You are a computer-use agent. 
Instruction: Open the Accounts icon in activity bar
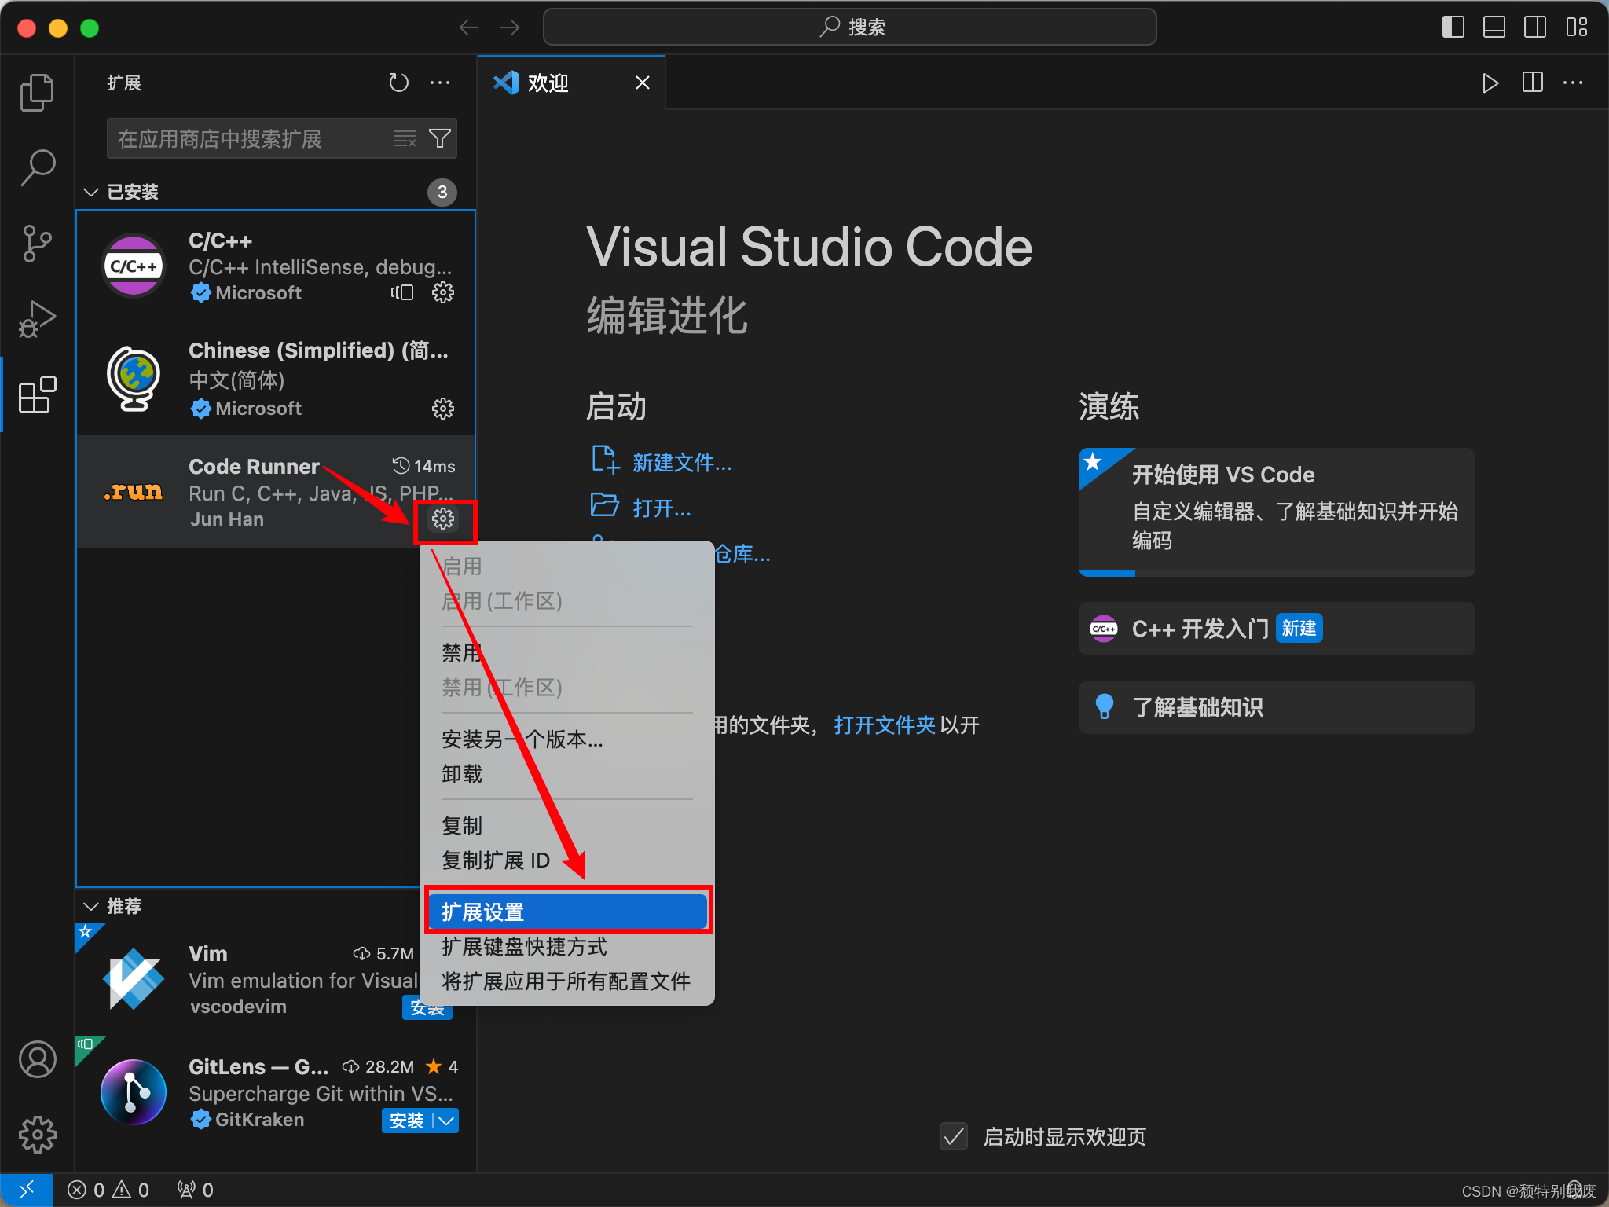tap(37, 1059)
